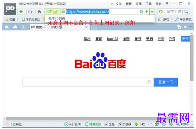Click the vertical scrollbar thumb
Screen dimensions: 196x129
[x=192, y=58]
